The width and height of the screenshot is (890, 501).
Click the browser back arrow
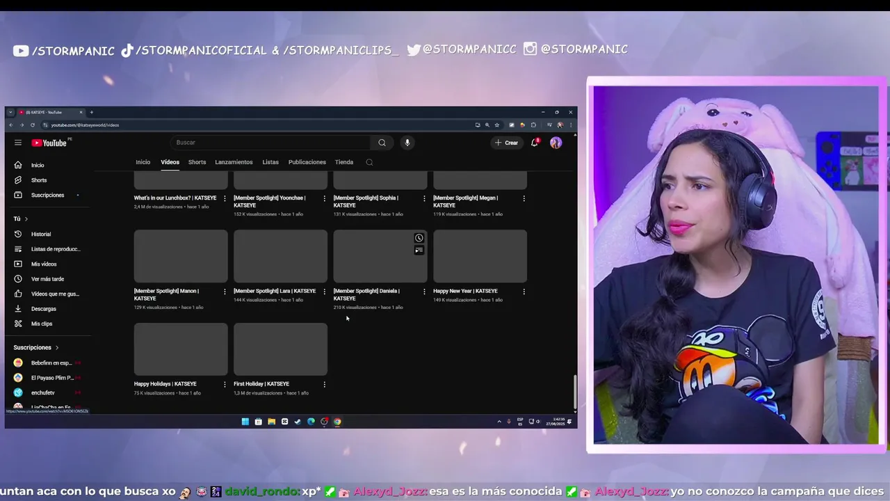[x=11, y=125]
